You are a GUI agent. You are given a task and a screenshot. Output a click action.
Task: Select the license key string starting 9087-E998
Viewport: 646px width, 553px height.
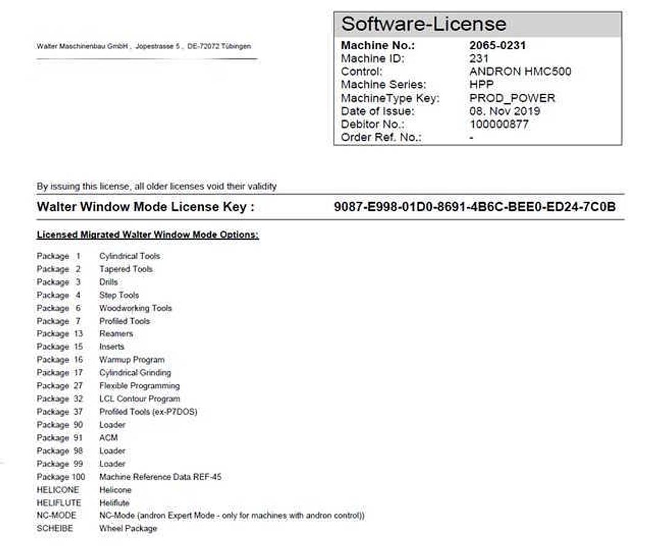point(475,207)
